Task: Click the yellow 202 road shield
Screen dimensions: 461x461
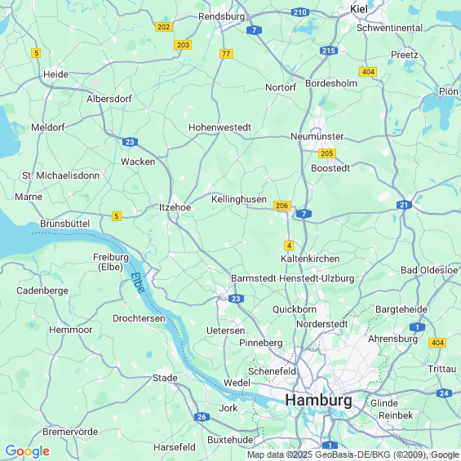Action: [x=164, y=27]
